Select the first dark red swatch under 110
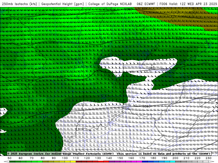 [79, 162]
